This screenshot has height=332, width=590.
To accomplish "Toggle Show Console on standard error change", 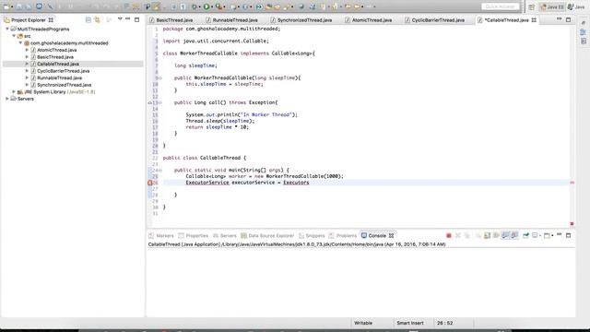I will click(x=514, y=236).
